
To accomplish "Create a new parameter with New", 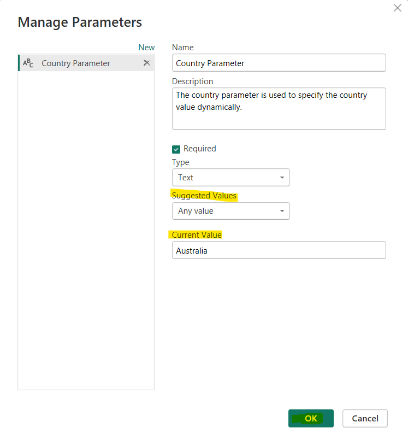I will point(146,48).
